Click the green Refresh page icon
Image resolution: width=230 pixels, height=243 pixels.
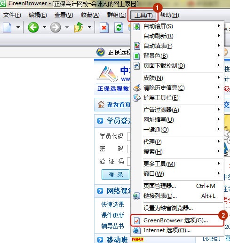coord(119,28)
